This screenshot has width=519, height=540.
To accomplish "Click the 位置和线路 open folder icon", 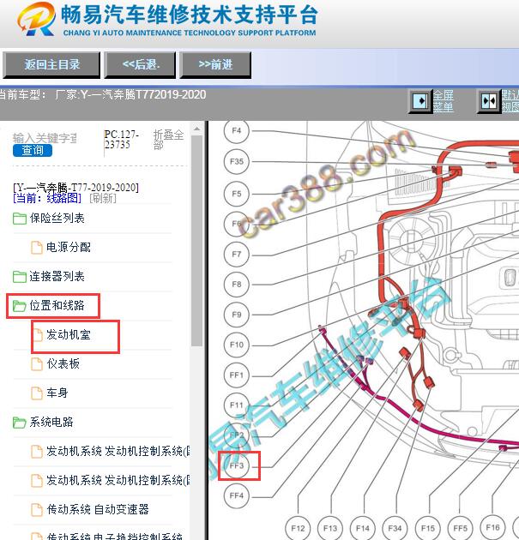I will 19,306.
